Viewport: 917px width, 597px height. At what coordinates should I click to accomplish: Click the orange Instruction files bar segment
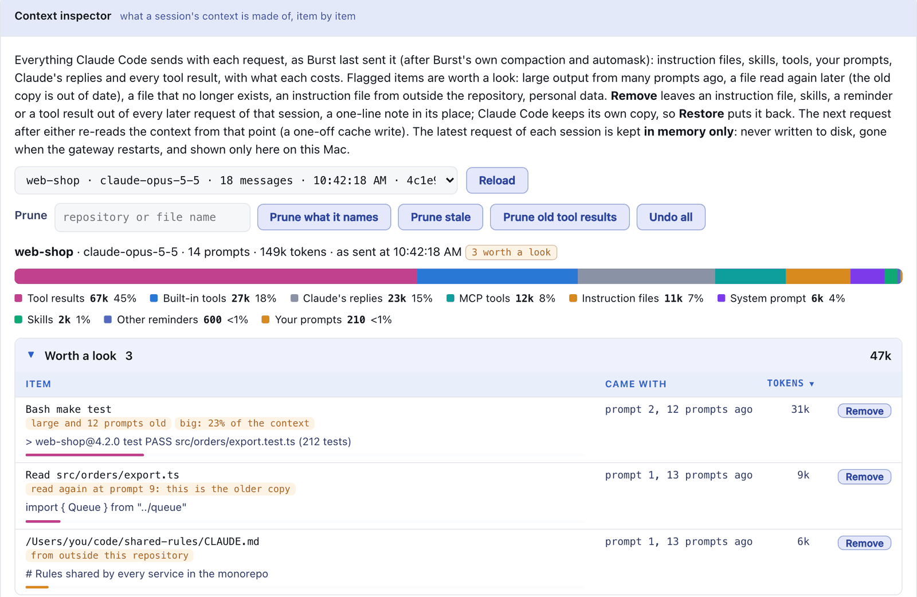(818, 276)
